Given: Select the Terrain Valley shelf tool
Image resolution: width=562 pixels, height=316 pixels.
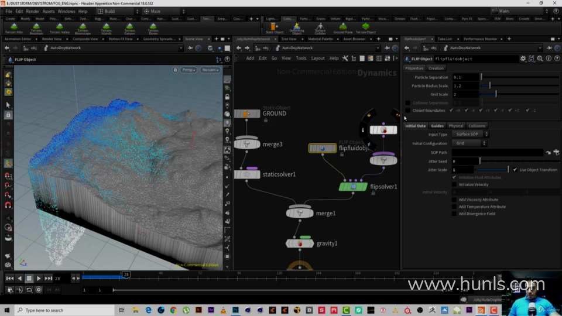Looking at the screenshot, I should coord(60,28).
